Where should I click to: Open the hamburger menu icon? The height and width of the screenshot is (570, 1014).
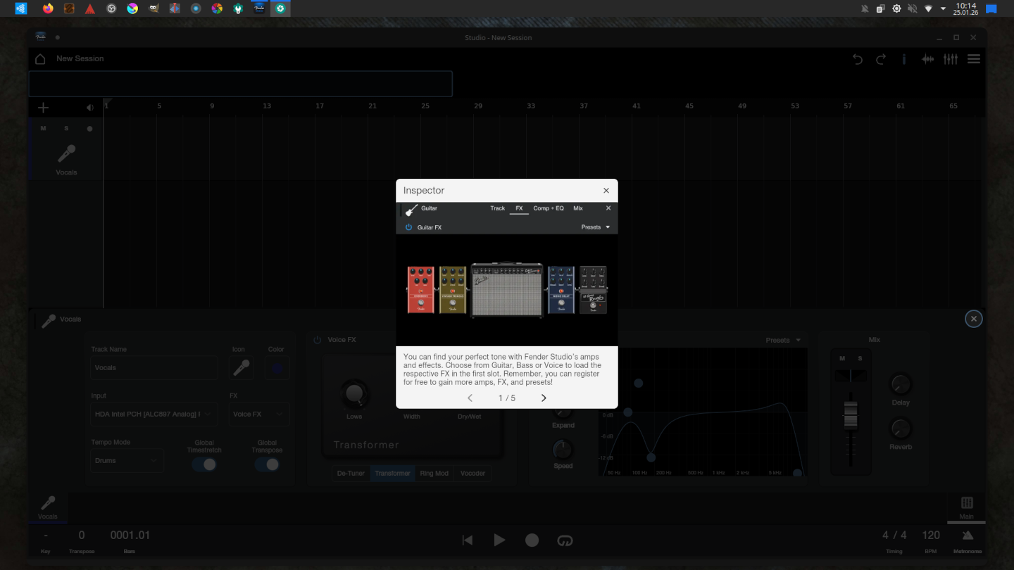[974, 59]
